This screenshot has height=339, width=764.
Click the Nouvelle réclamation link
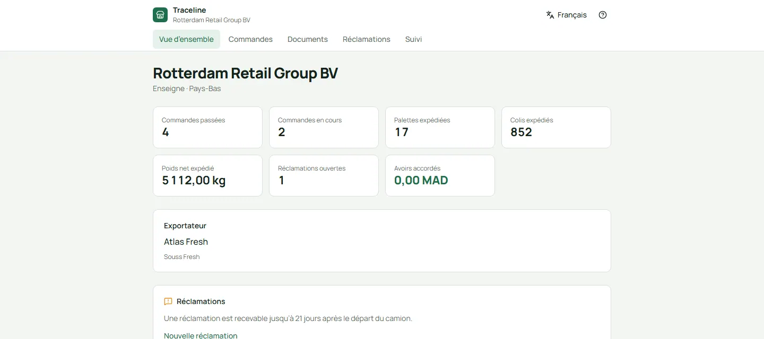pyautogui.click(x=201, y=335)
